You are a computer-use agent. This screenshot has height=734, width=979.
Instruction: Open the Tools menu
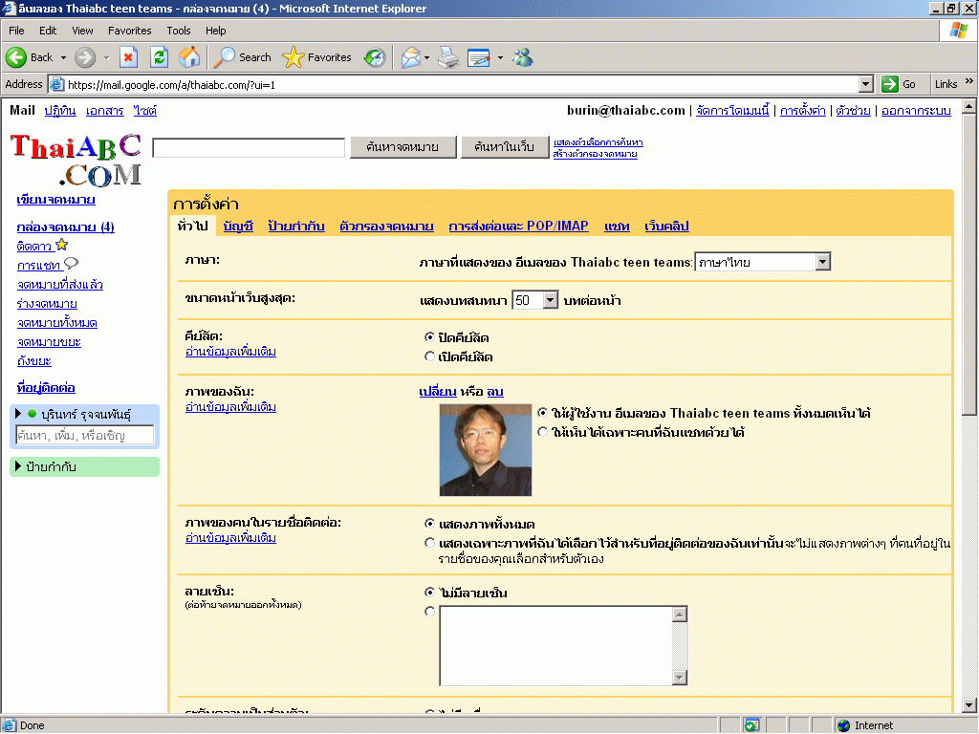coord(179,31)
